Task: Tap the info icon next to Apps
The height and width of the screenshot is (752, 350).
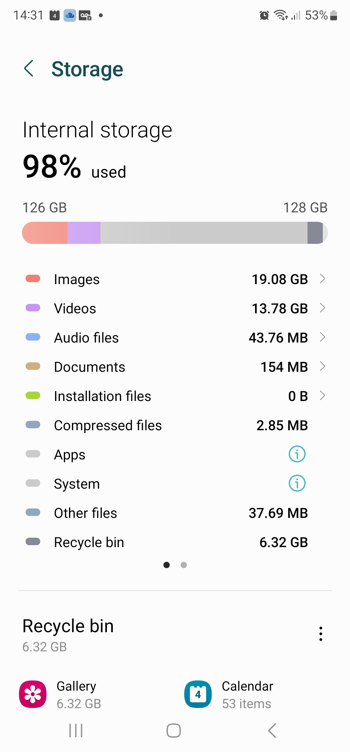Action: pos(297,454)
